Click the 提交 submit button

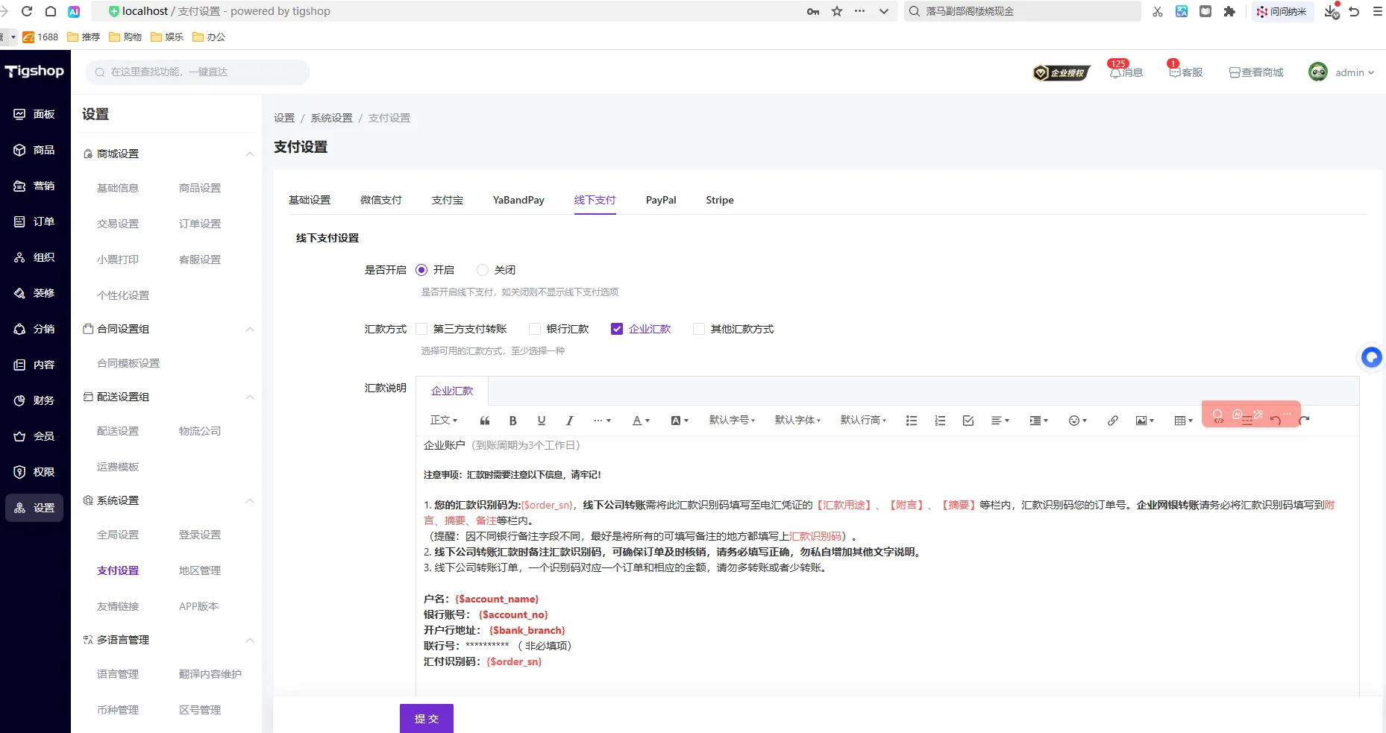click(x=426, y=719)
